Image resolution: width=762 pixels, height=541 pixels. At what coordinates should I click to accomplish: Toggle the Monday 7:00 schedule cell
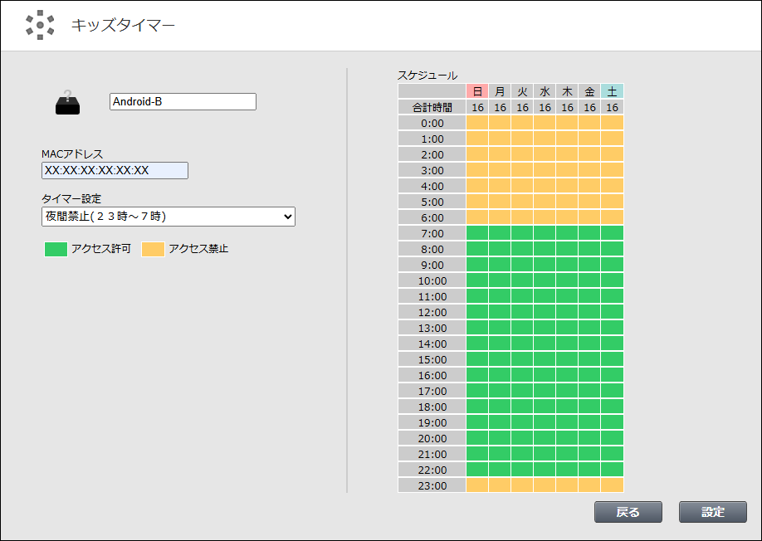tap(500, 233)
